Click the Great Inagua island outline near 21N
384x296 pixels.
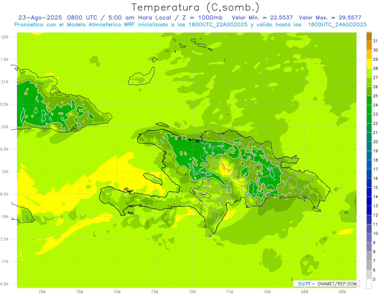tap(141, 77)
